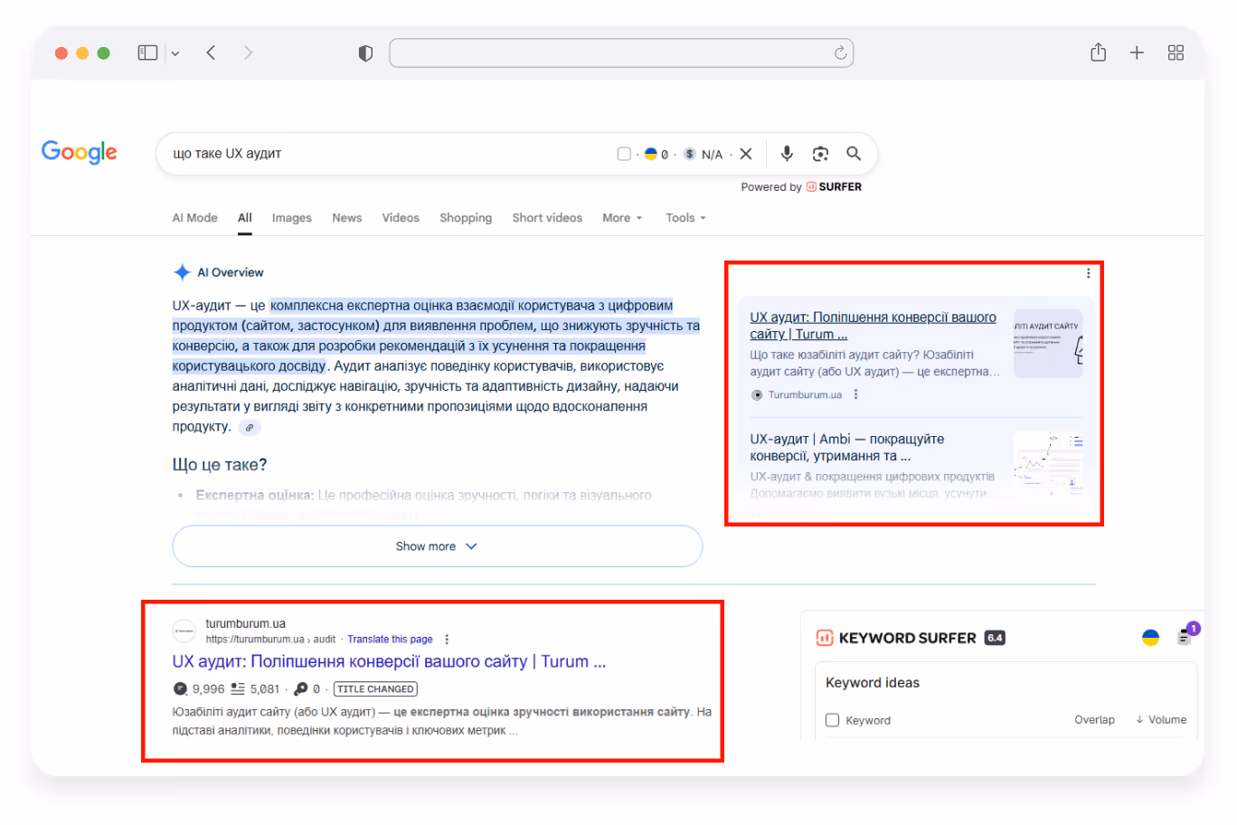Tick the Surfer checkbox in search bar

(624, 154)
